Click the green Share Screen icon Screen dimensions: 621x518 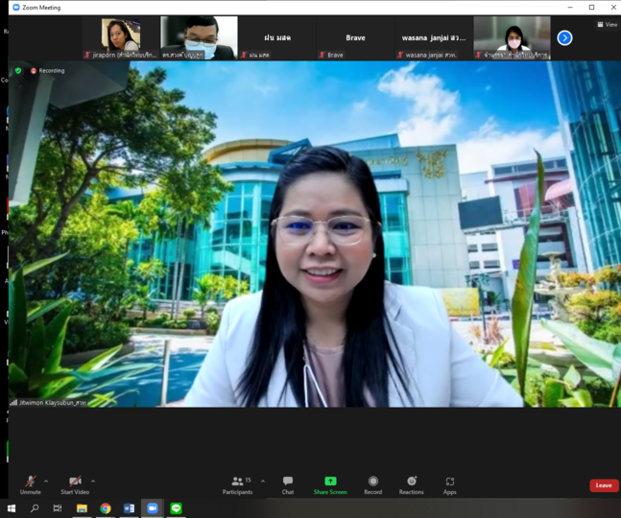click(x=330, y=482)
